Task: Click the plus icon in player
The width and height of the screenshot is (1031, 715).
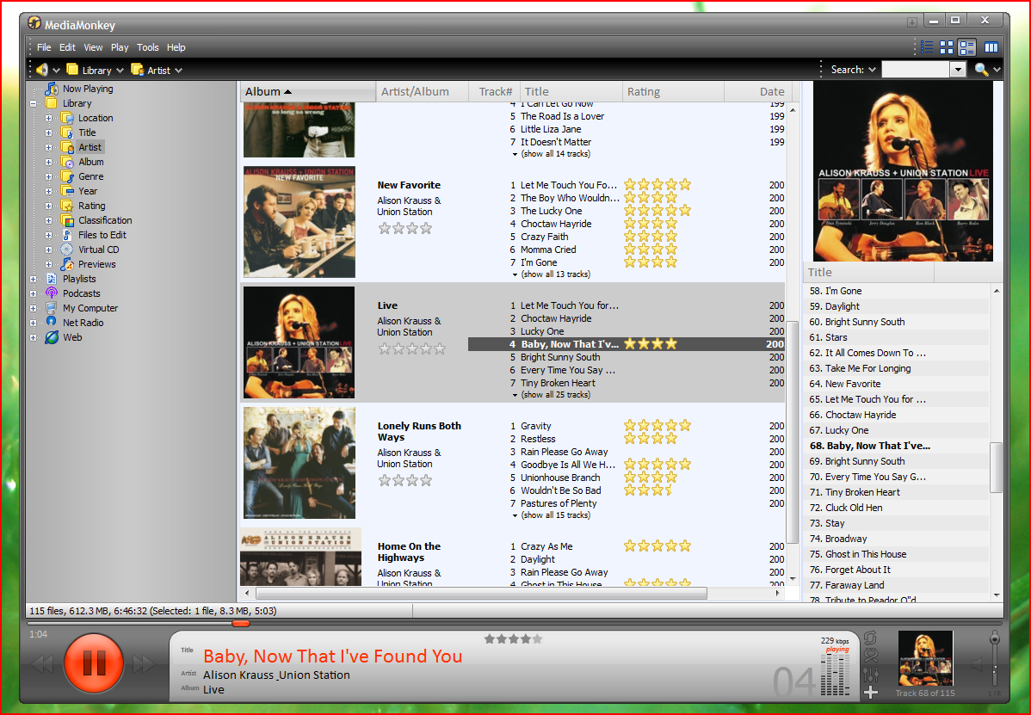Action: tap(871, 692)
